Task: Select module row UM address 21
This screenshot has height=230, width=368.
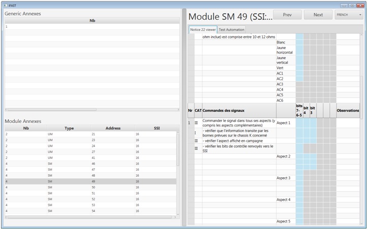Action: pos(90,134)
